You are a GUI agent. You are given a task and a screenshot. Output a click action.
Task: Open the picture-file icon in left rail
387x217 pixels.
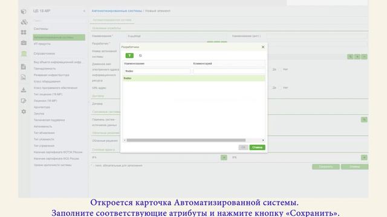[24, 78]
